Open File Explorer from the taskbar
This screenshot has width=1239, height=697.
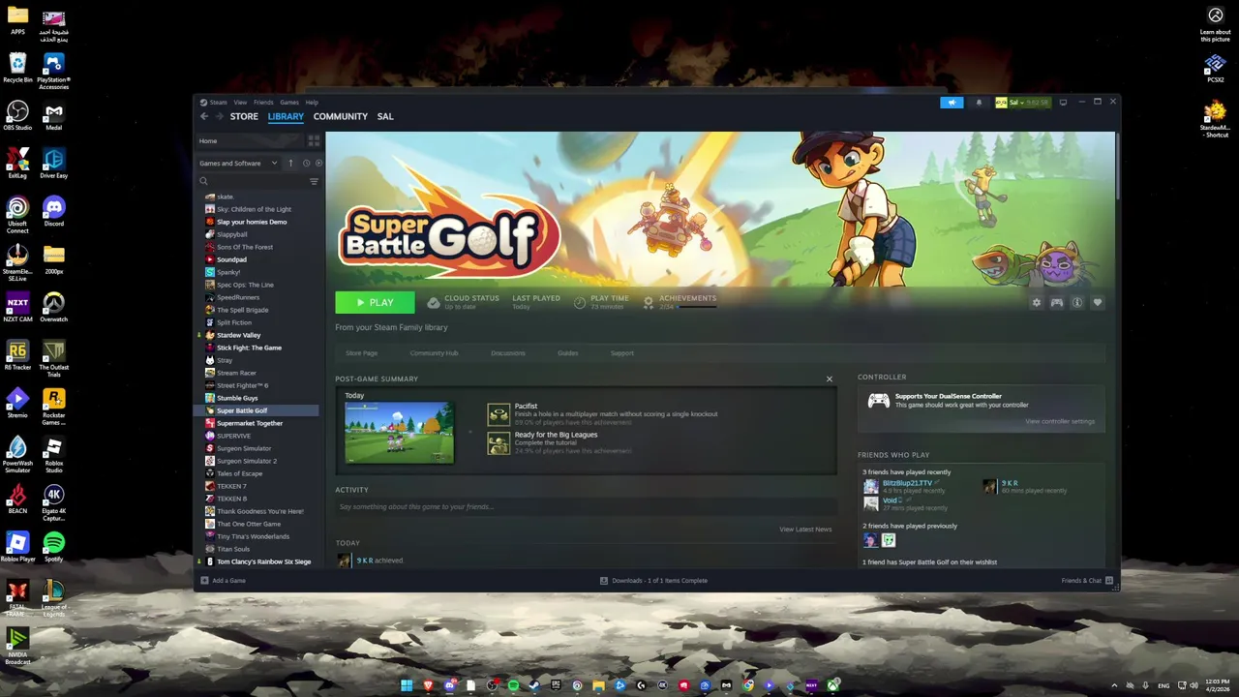pyautogui.click(x=598, y=685)
